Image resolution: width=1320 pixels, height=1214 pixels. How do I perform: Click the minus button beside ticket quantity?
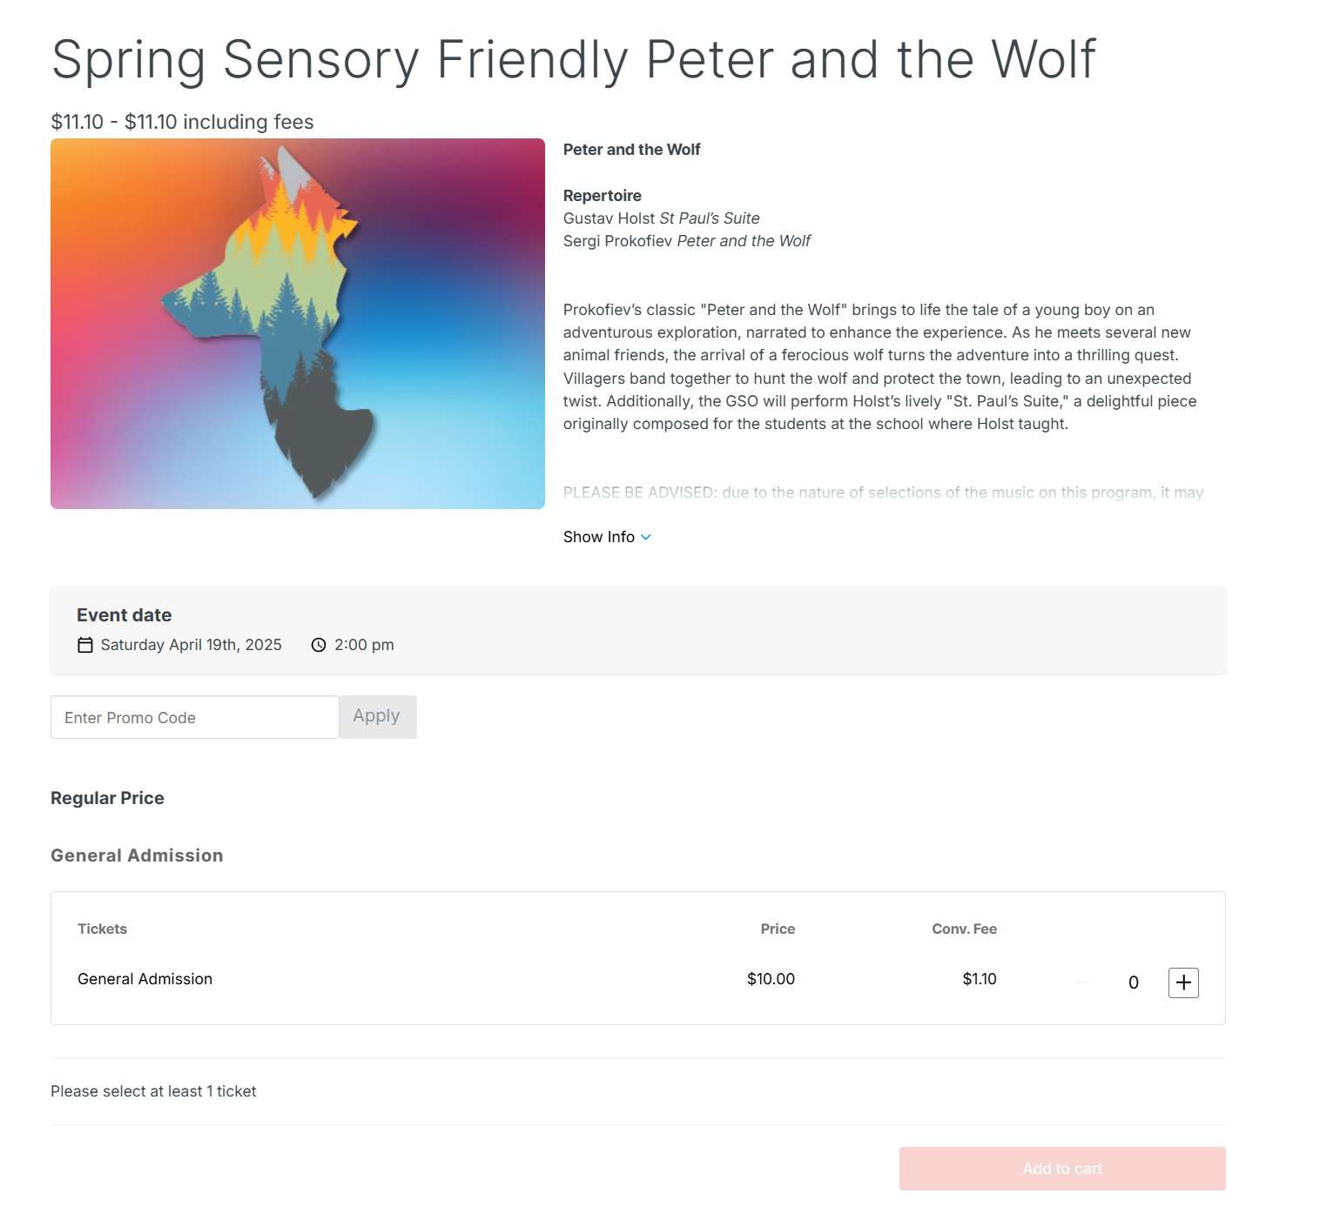1083,983
